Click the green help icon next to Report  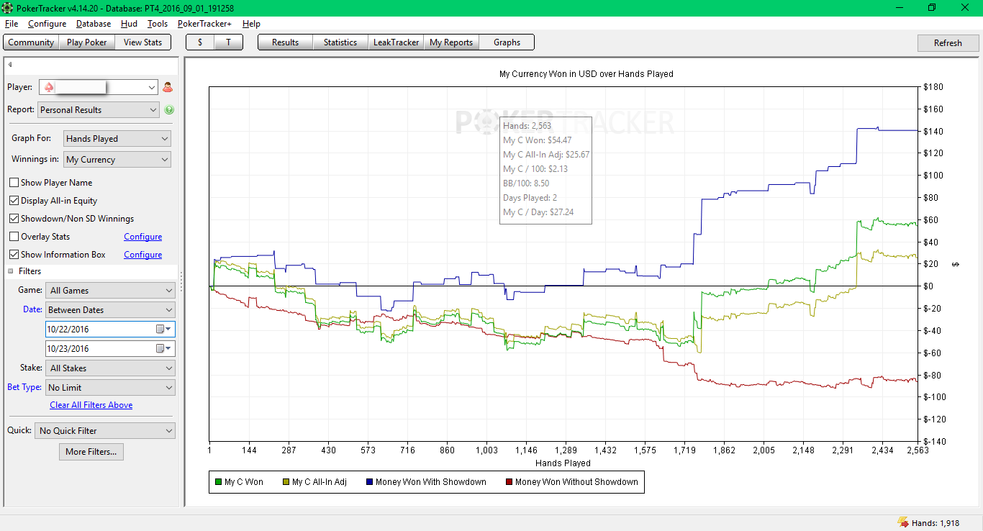click(169, 110)
